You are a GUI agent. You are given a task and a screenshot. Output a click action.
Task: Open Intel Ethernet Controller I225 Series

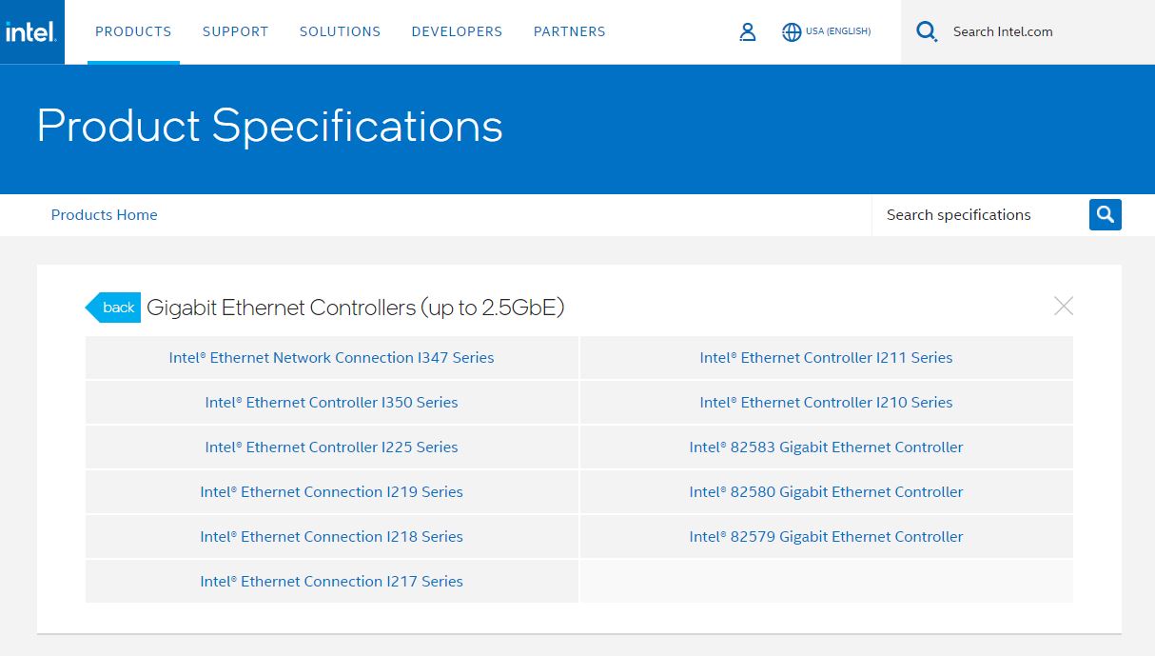point(331,447)
